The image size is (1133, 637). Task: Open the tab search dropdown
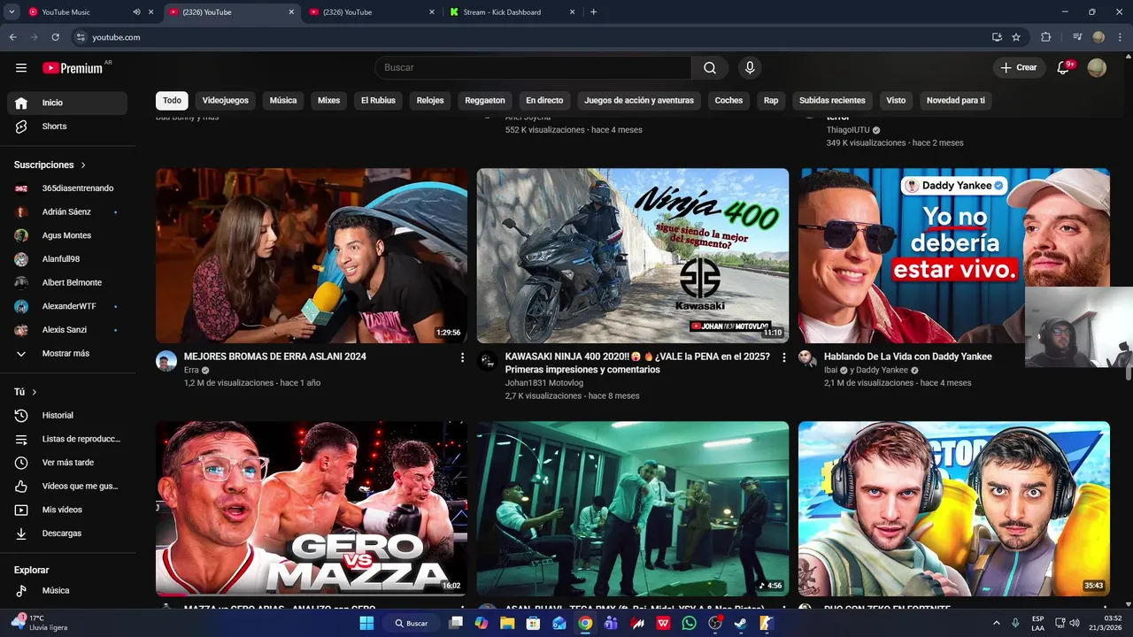[12, 12]
